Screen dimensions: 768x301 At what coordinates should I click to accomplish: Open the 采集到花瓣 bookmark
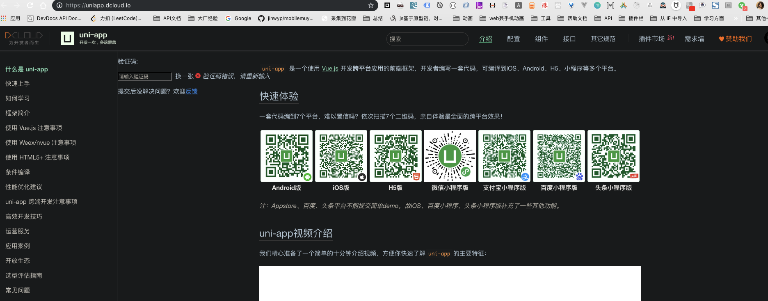[339, 18]
